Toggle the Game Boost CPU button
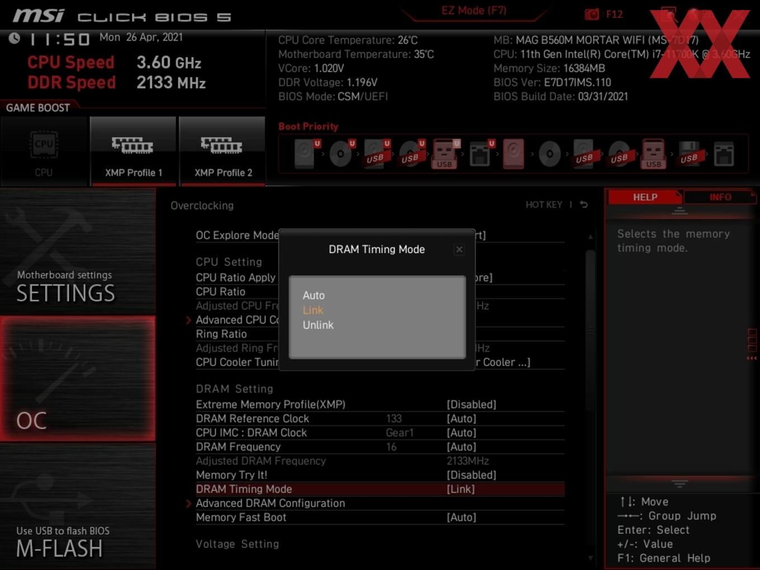This screenshot has width=760, height=570. (44, 151)
